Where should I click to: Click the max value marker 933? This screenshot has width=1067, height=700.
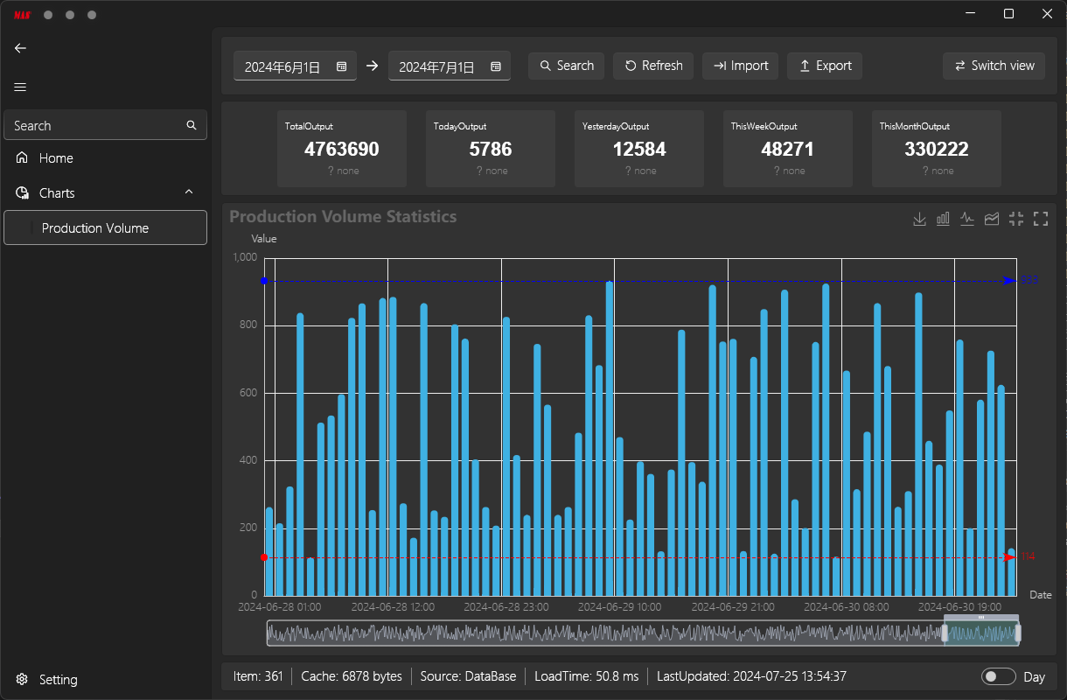pos(1029,280)
